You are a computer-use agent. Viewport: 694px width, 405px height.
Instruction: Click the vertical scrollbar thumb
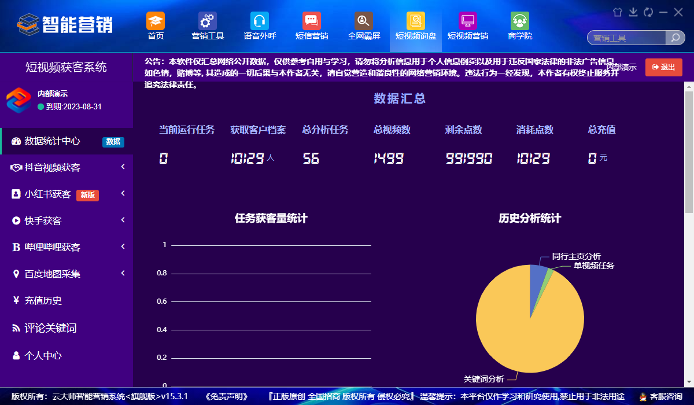[689, 152]
